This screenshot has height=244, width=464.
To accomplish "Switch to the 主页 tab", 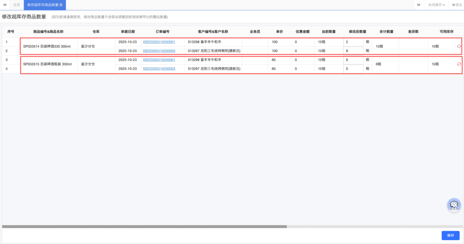I will click(17, 5).
